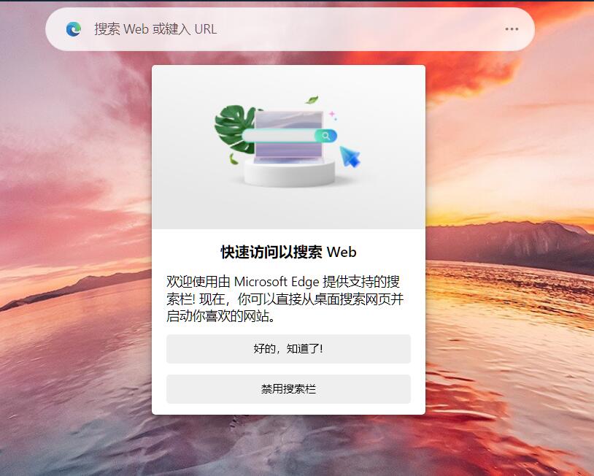
Task: Click the Microsoft Edge logo icon
Action: (x=74, y=29)
